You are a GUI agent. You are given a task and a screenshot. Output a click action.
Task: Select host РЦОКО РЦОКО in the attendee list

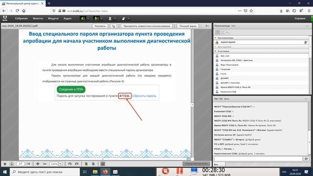pyautogui.click(x=261, y=42)
